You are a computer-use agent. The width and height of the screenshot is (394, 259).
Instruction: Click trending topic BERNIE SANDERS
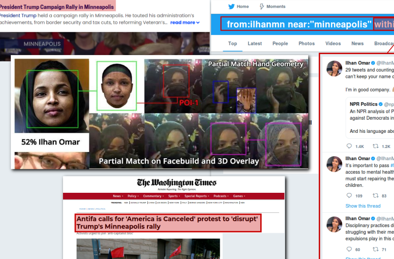tap(197, 203)
